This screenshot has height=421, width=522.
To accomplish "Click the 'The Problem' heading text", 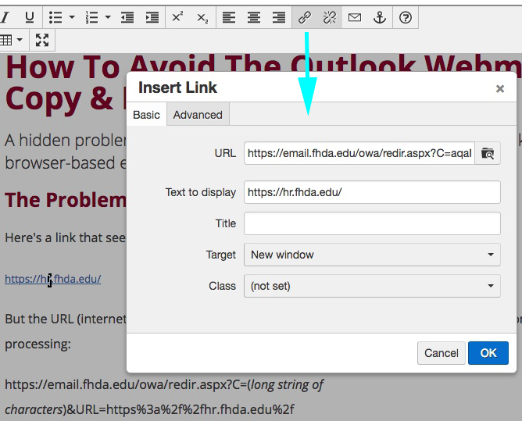I will click(x=66, y=200).
